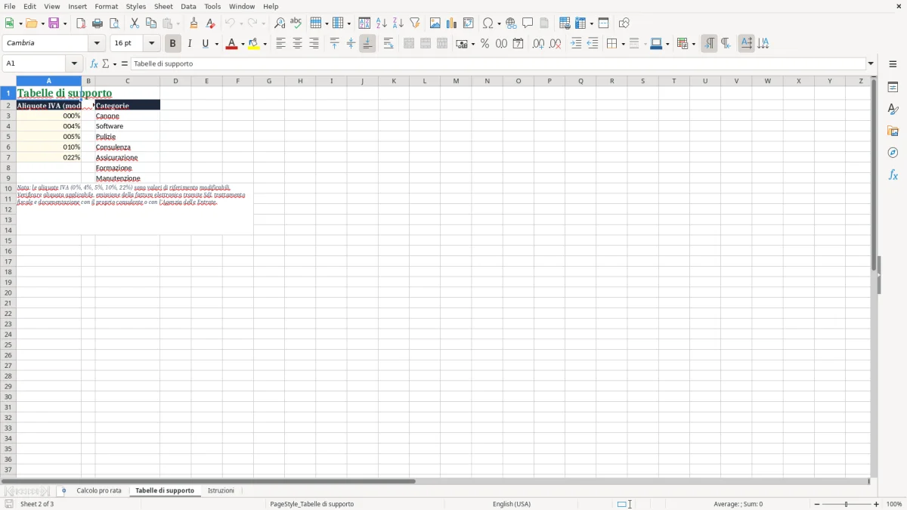Click the sidebar settings hamburger button
Image resolution: width=907 pixels, height=510 pixels.
pyautogui.click(x=893, y=64)
